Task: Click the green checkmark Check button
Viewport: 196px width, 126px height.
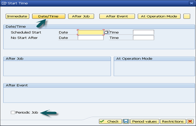Action: click(x=110, y=121)
